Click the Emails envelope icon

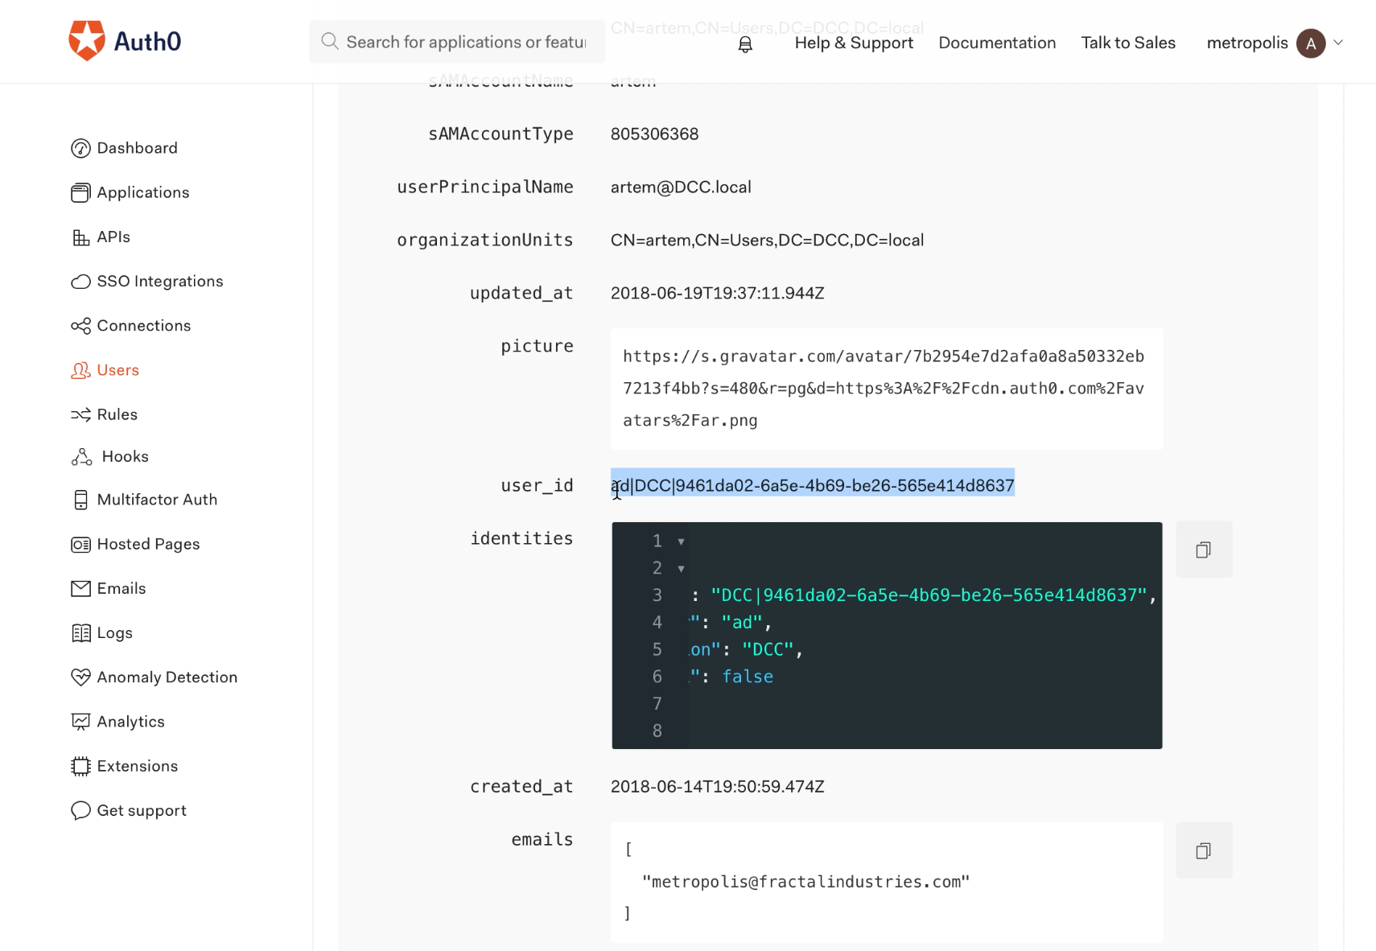[x=80, y=589]
